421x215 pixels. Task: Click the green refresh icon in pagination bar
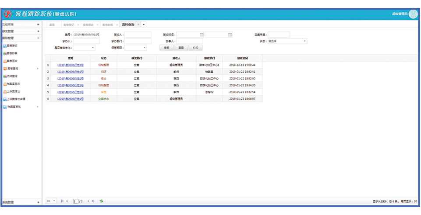click(x=102, y=201)
